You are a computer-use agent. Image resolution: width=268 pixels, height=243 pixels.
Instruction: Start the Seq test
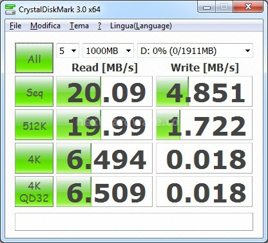(34, 91)
